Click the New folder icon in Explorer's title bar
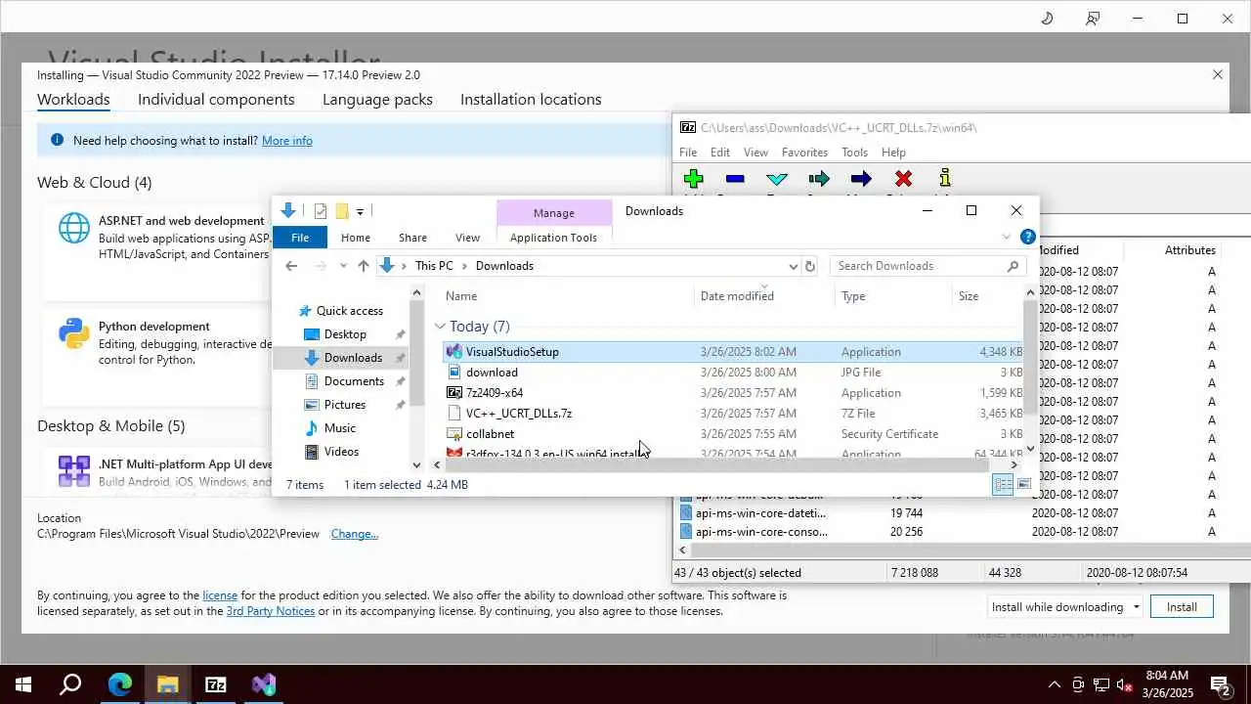The height and width of the screenshot is (704, 1251). (341, 211)
